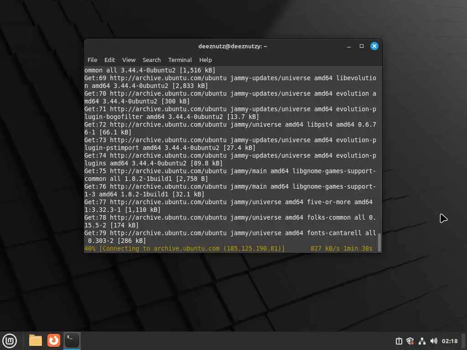The width and height of the screenshot is (467, 350).
Task: Launch the Files folder icon in taskbar
Action: [x=35, y=340]
